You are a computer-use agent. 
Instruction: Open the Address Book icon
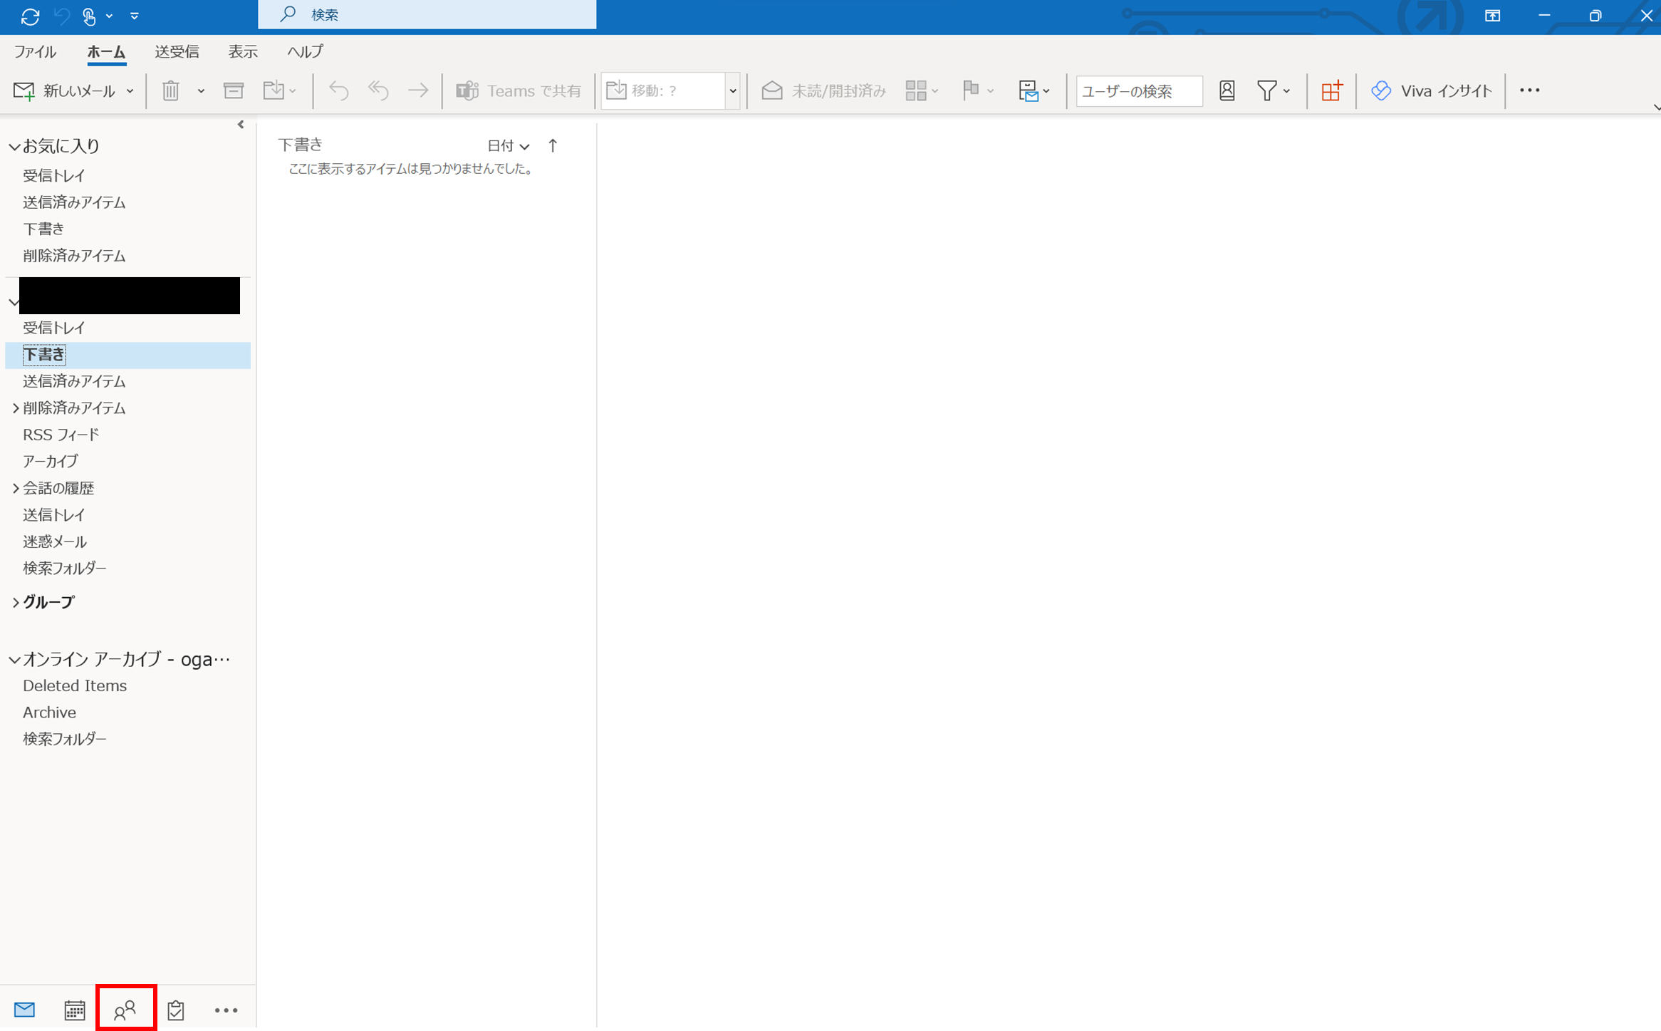click(1227, 90)
